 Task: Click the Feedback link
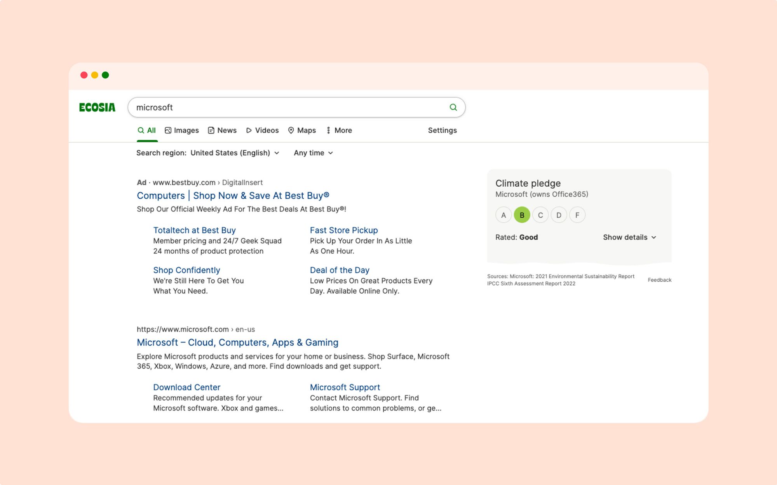659,280
